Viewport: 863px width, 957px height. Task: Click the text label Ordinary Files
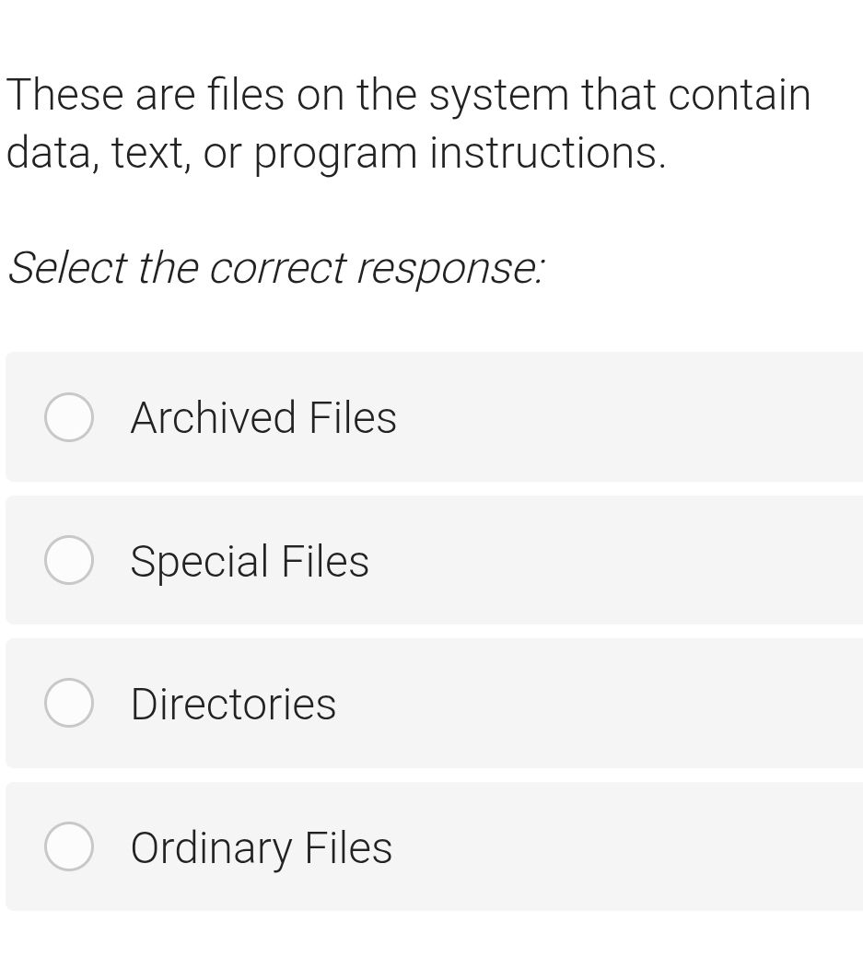click(x=261, y=846)
